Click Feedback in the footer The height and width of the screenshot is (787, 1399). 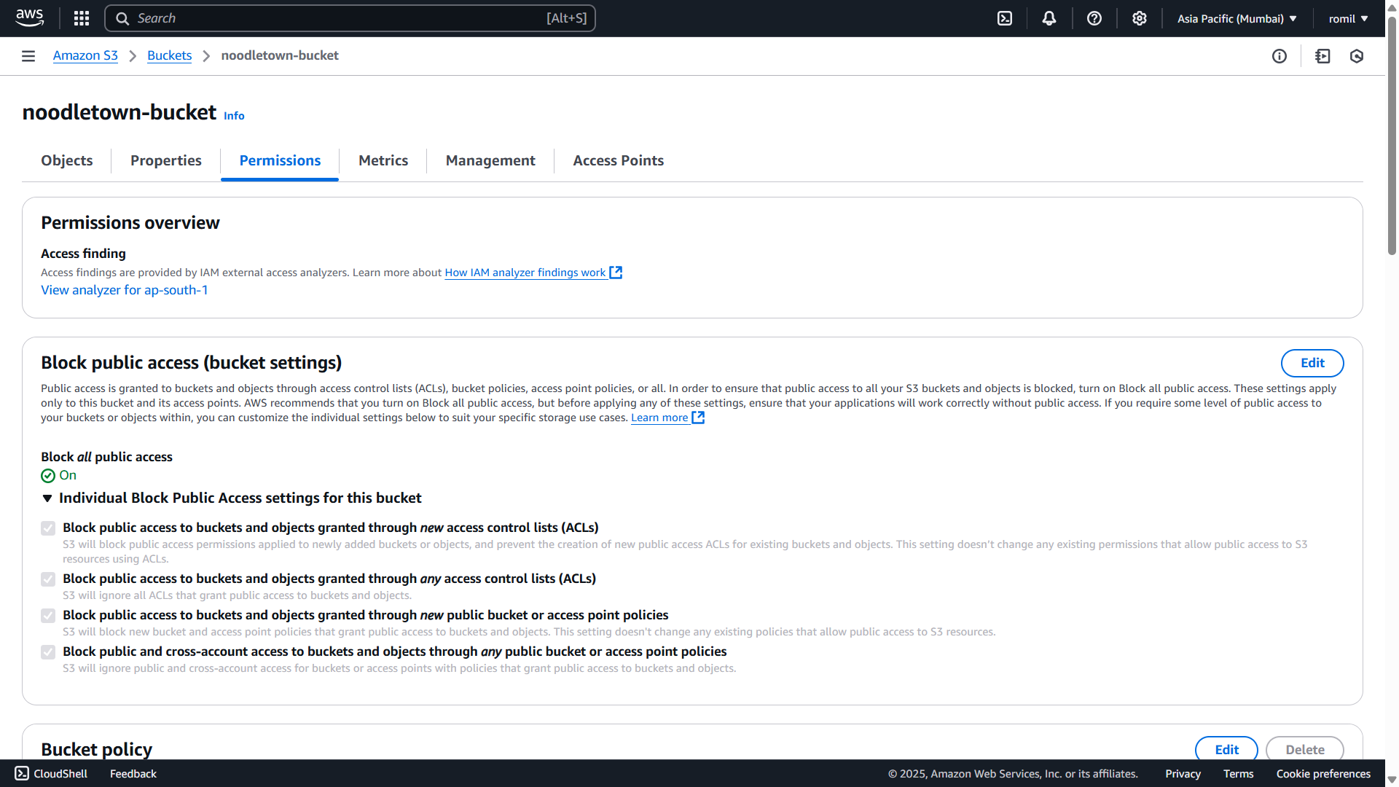pyautogui.click(x=133, y=774)
